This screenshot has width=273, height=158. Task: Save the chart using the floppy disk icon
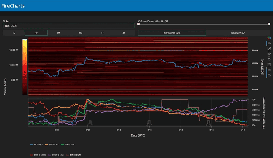[269, 65]
